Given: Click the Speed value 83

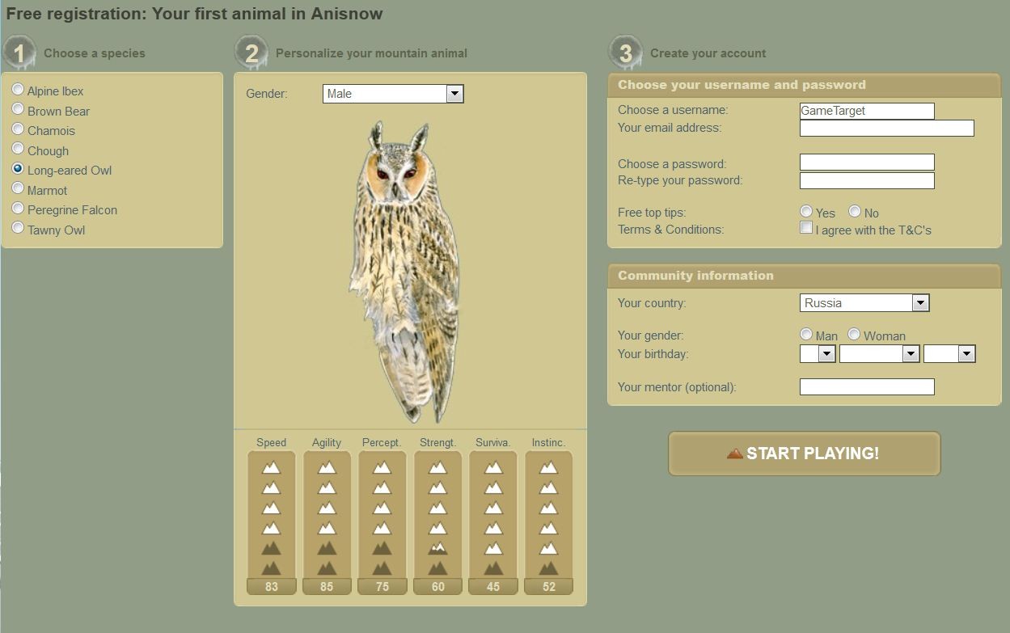Looking at the screenshot, I should pos(271,587).
